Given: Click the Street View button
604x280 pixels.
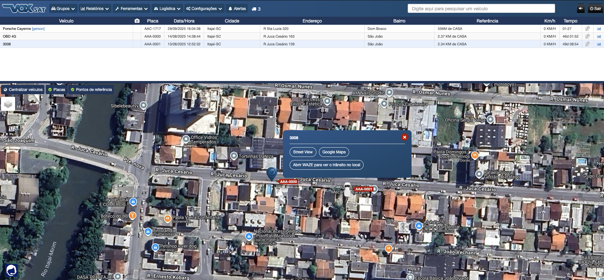Looking at the screenshot, I should coord(302,152).
